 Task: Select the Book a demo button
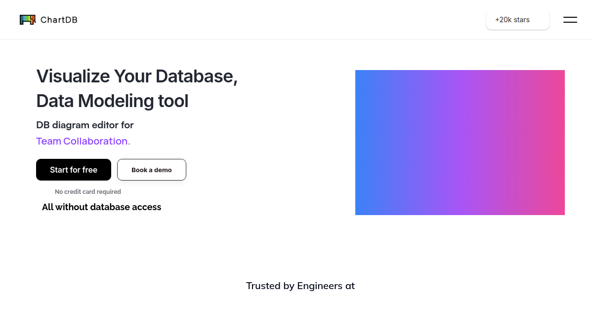pyautogui.click(x=152, y=170)
